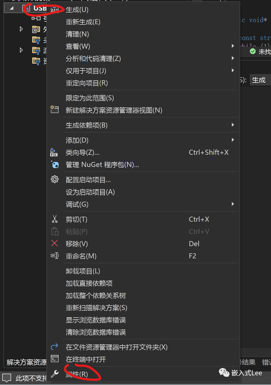Expand the 外部依赖项 folder in the tree
The height and width of the screenshot is (385, 271).
coord(21,29)
